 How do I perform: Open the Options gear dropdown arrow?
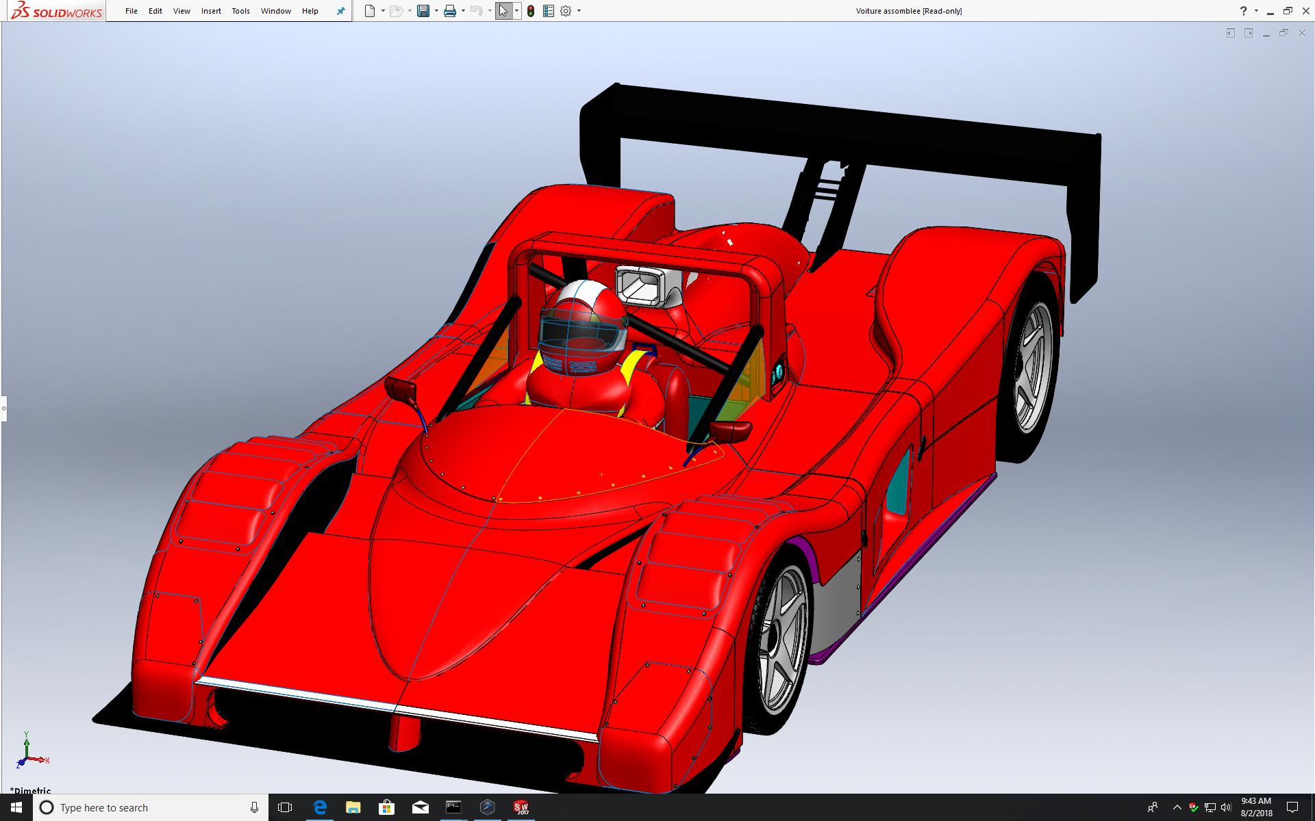tap(579, 11)
